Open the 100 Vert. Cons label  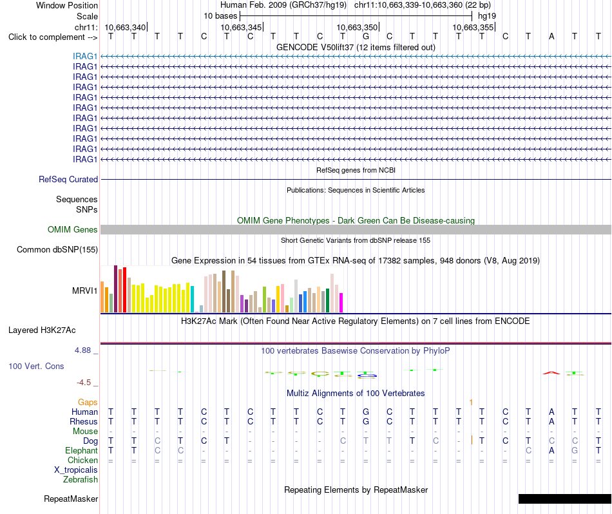(x=36, y=366)
